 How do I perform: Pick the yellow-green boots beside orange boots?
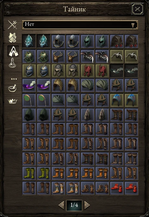[44, 173]
